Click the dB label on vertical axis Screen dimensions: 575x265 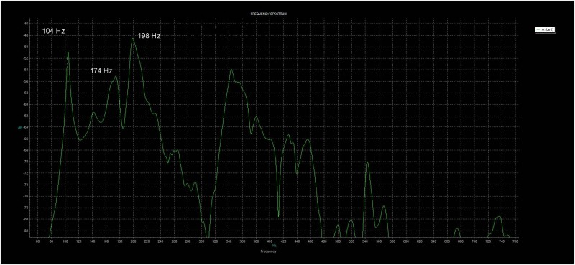coord(19,128)
